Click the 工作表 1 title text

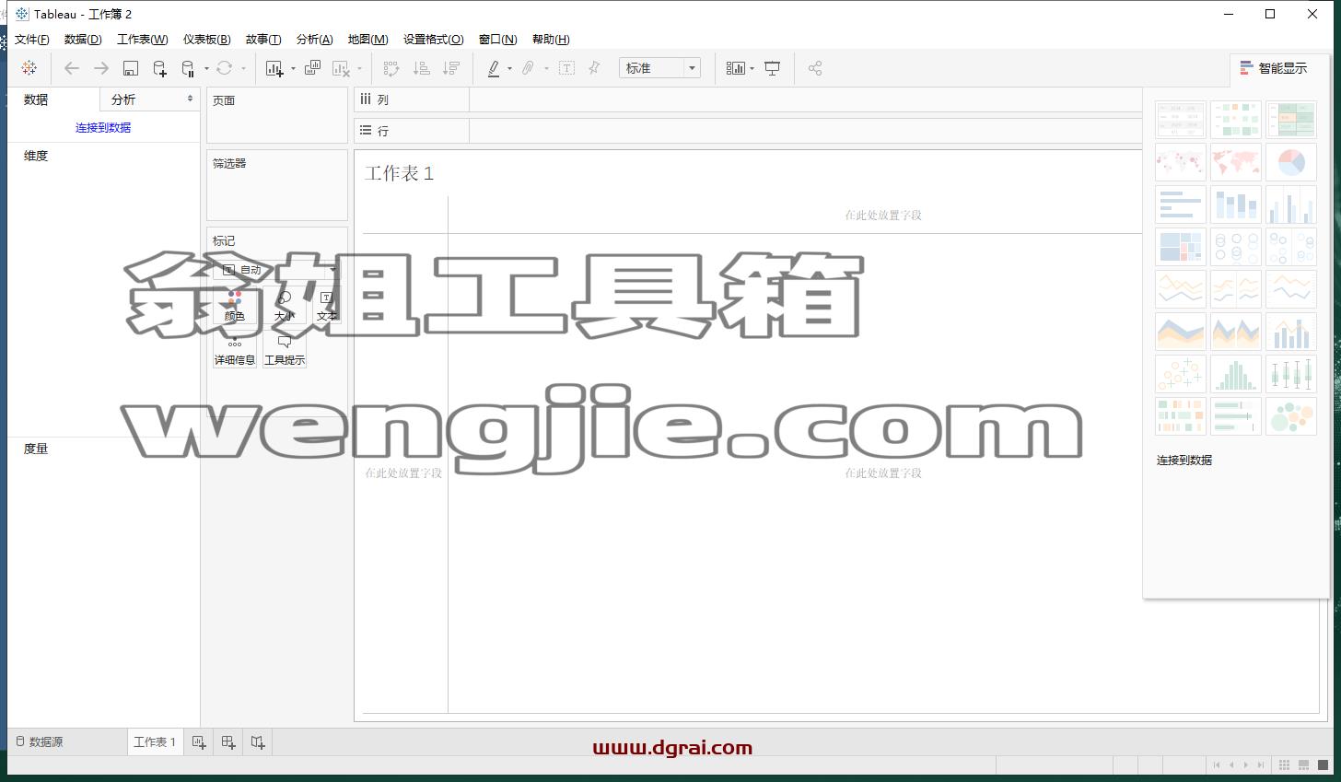coord(399,173)
